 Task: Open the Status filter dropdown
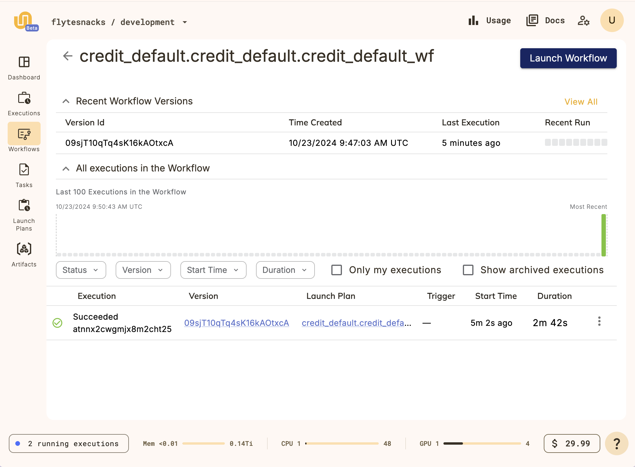(x=81, y=270)
